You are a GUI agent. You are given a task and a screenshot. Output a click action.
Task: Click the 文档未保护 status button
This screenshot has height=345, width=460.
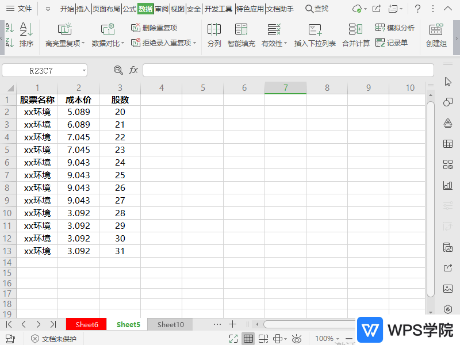click(53, 339)
